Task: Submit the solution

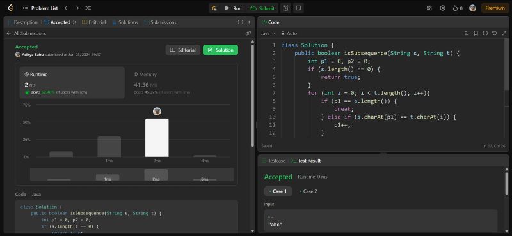Action: (262, 8)
